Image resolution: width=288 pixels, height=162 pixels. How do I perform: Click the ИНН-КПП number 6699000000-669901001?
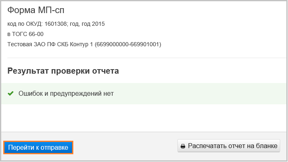coord(128,45)
